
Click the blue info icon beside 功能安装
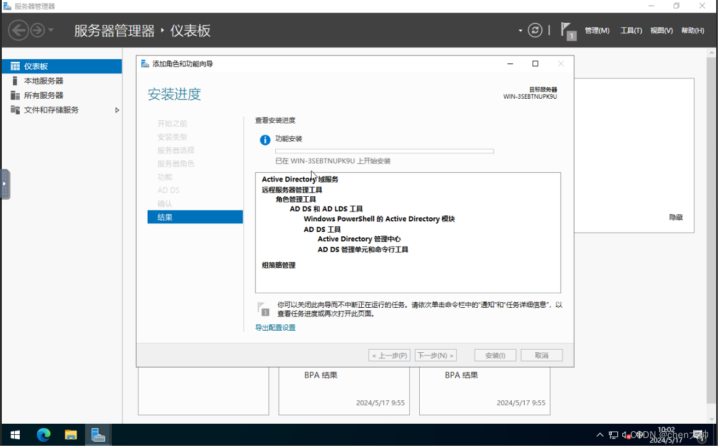265,140
